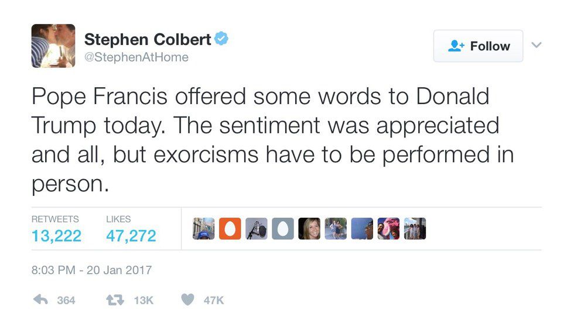
Task: Expand the tweet options chevron menu
Action: [537, 45]
